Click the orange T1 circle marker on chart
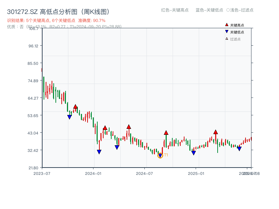This screenshot has height=209, width=279. click(x=160, y=156)
